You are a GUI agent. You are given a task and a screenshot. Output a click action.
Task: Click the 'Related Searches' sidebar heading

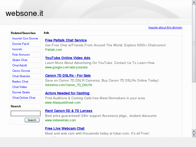(x=23, y=33)
